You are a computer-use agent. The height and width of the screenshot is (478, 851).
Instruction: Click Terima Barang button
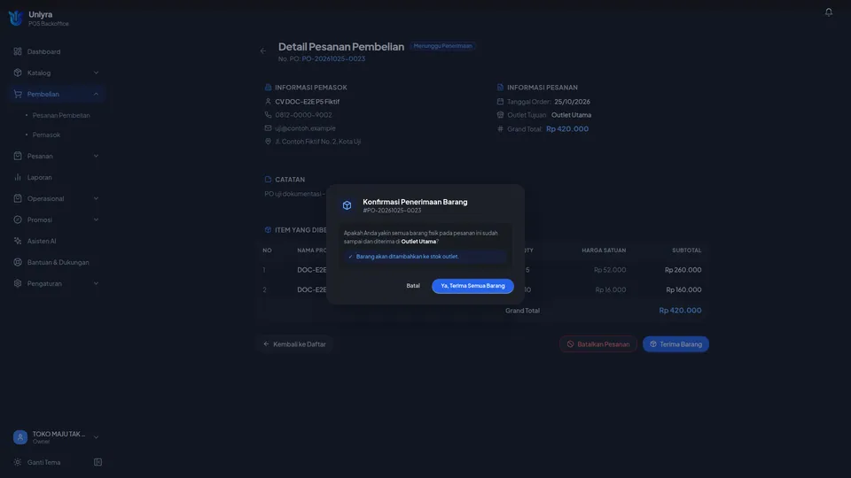tap(675, 344)
